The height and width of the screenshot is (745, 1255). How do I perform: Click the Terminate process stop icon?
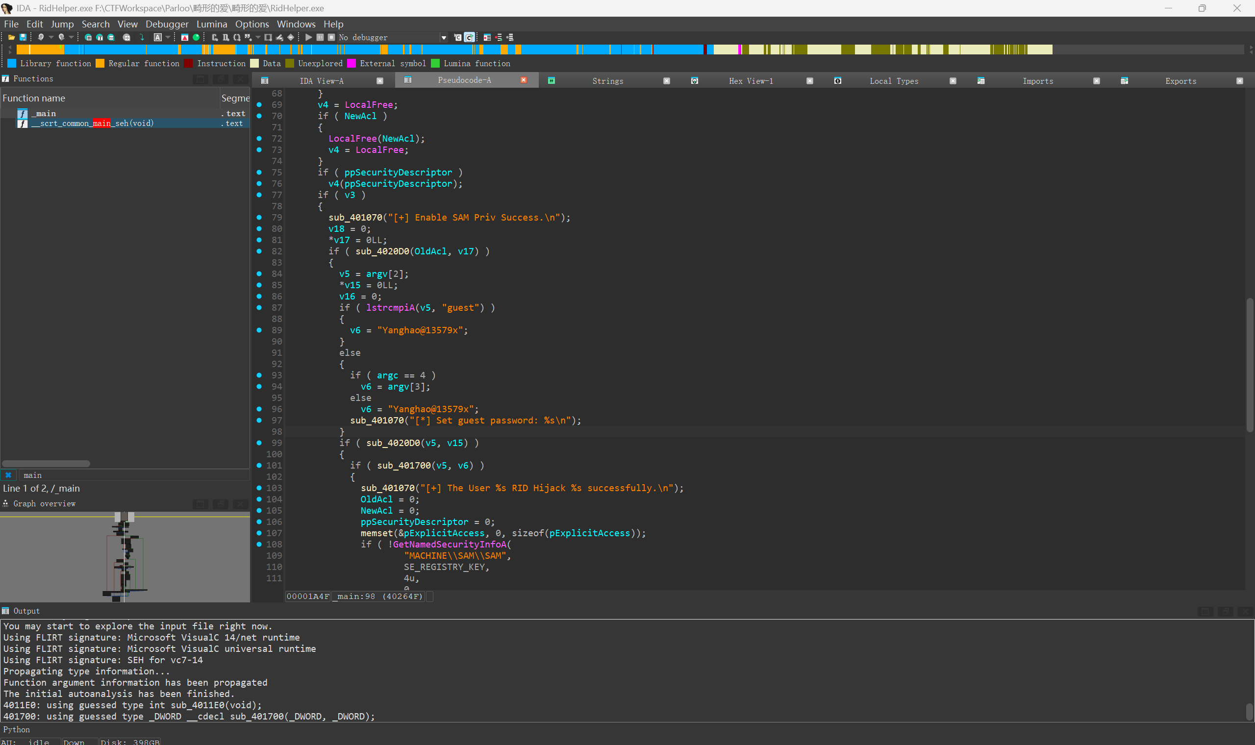point(331,37)
